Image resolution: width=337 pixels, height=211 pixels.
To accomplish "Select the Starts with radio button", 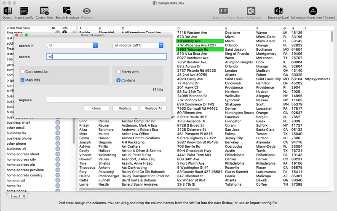I will (118, 72).
